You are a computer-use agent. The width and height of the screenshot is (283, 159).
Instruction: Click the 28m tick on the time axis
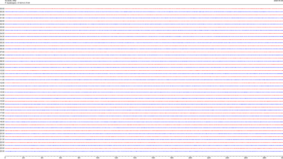(264, 158)
